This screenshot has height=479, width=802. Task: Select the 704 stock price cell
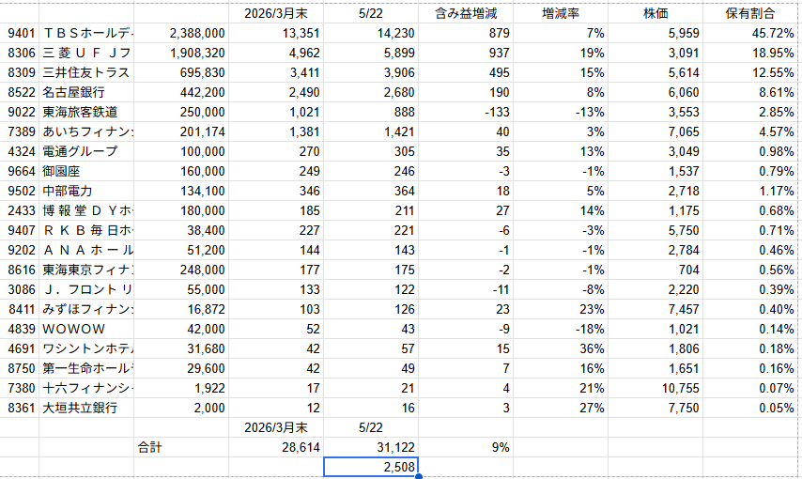pyautogui.click(x=655, y=270)
